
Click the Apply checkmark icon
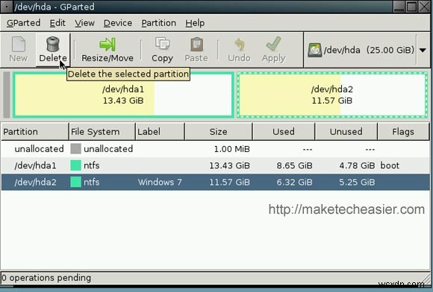273,44
